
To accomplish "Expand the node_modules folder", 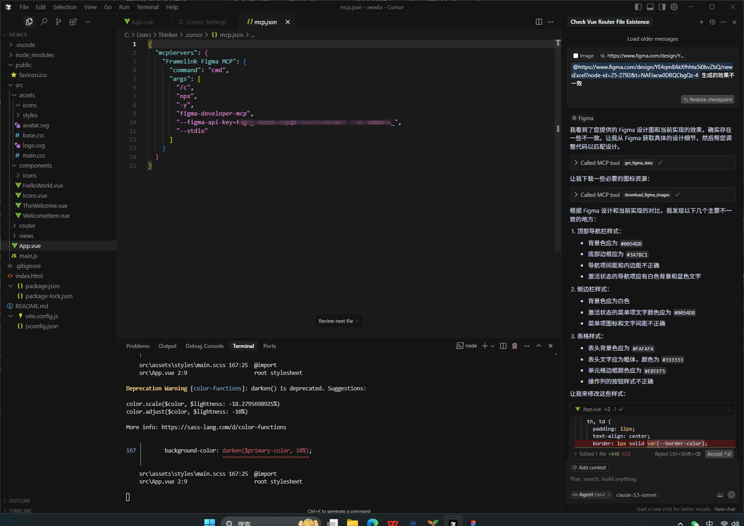I will pyautogui.click(x=35, y=55).
